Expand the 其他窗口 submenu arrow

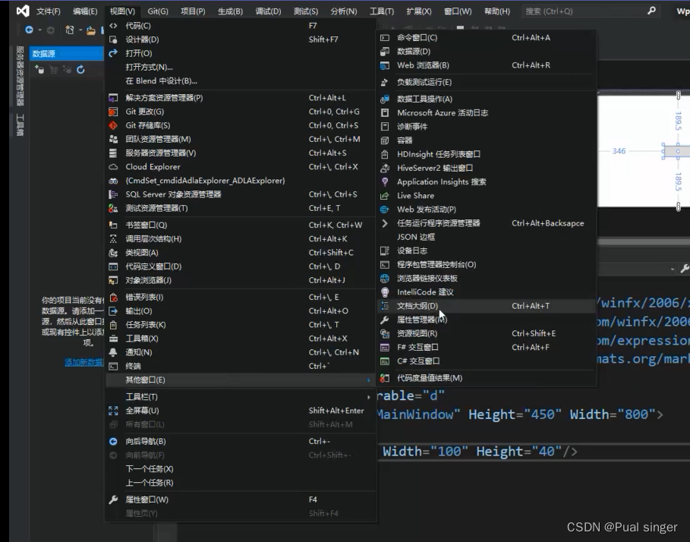(369, 380)
